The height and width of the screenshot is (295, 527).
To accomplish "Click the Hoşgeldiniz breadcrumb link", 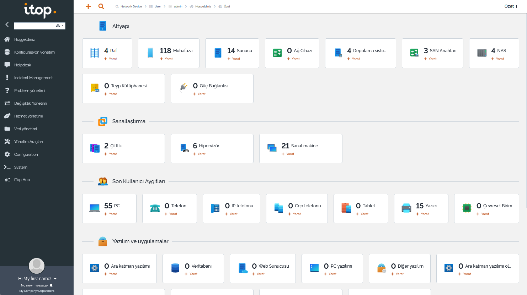I will pos(203,6).
